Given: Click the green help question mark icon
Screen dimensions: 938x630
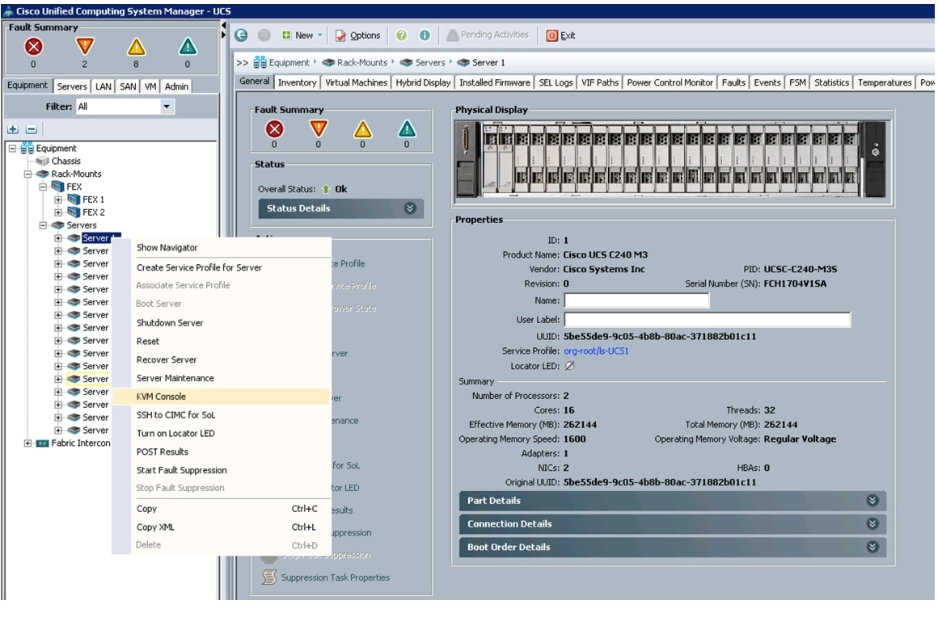Looking at the screenshot, I should pos(402,36).
